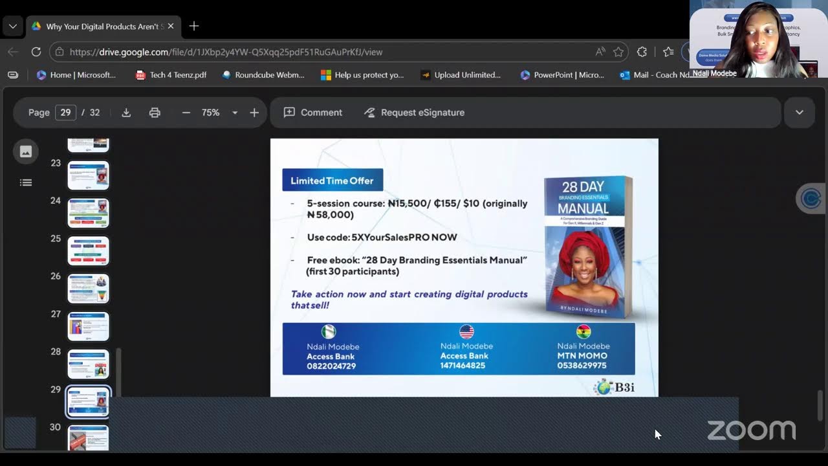The width and height of the screenshot is (828, 466).
Task: Open the favorites bar leftmost icon
Action: pyautogui.click(x=13, y=75)
